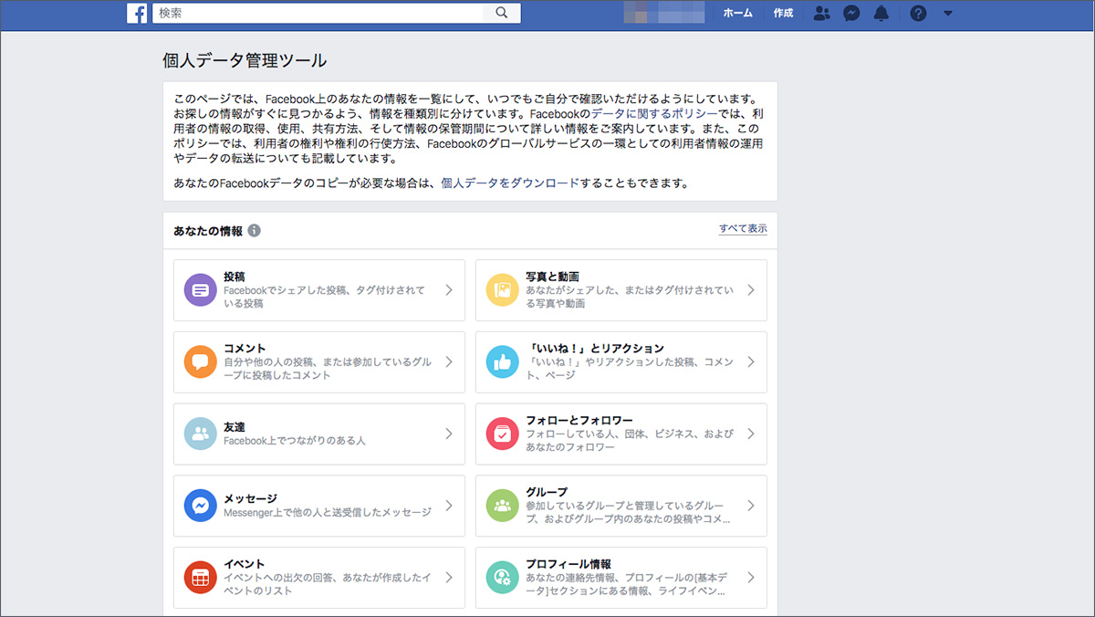Open 作成 in the top bar
Image resolution: width=1095 pixels, height=617 pixels.
[783, 13]
